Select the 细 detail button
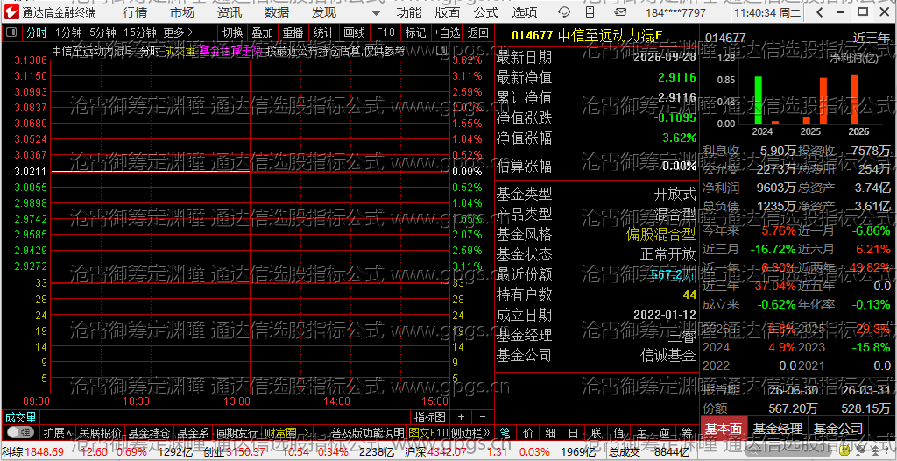 point(550,432)
